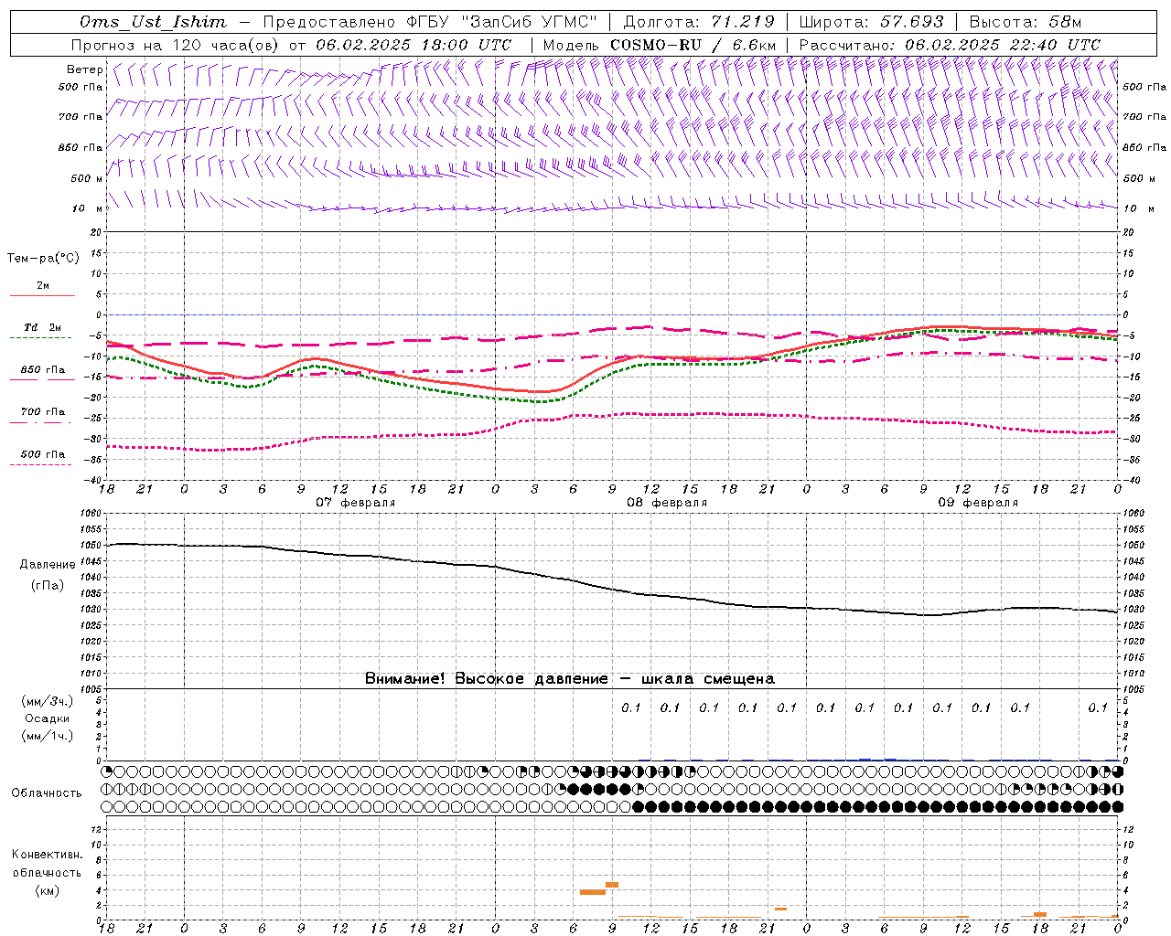Viewport: 1171px width, 936px height.
Task: Click the Модель COSMO-RU / 6.6км label
Action: (660, 45)
